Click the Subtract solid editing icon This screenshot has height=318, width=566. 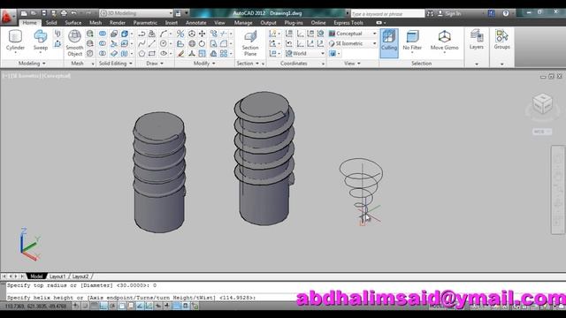pyautogui.click(x=103, y=43)
